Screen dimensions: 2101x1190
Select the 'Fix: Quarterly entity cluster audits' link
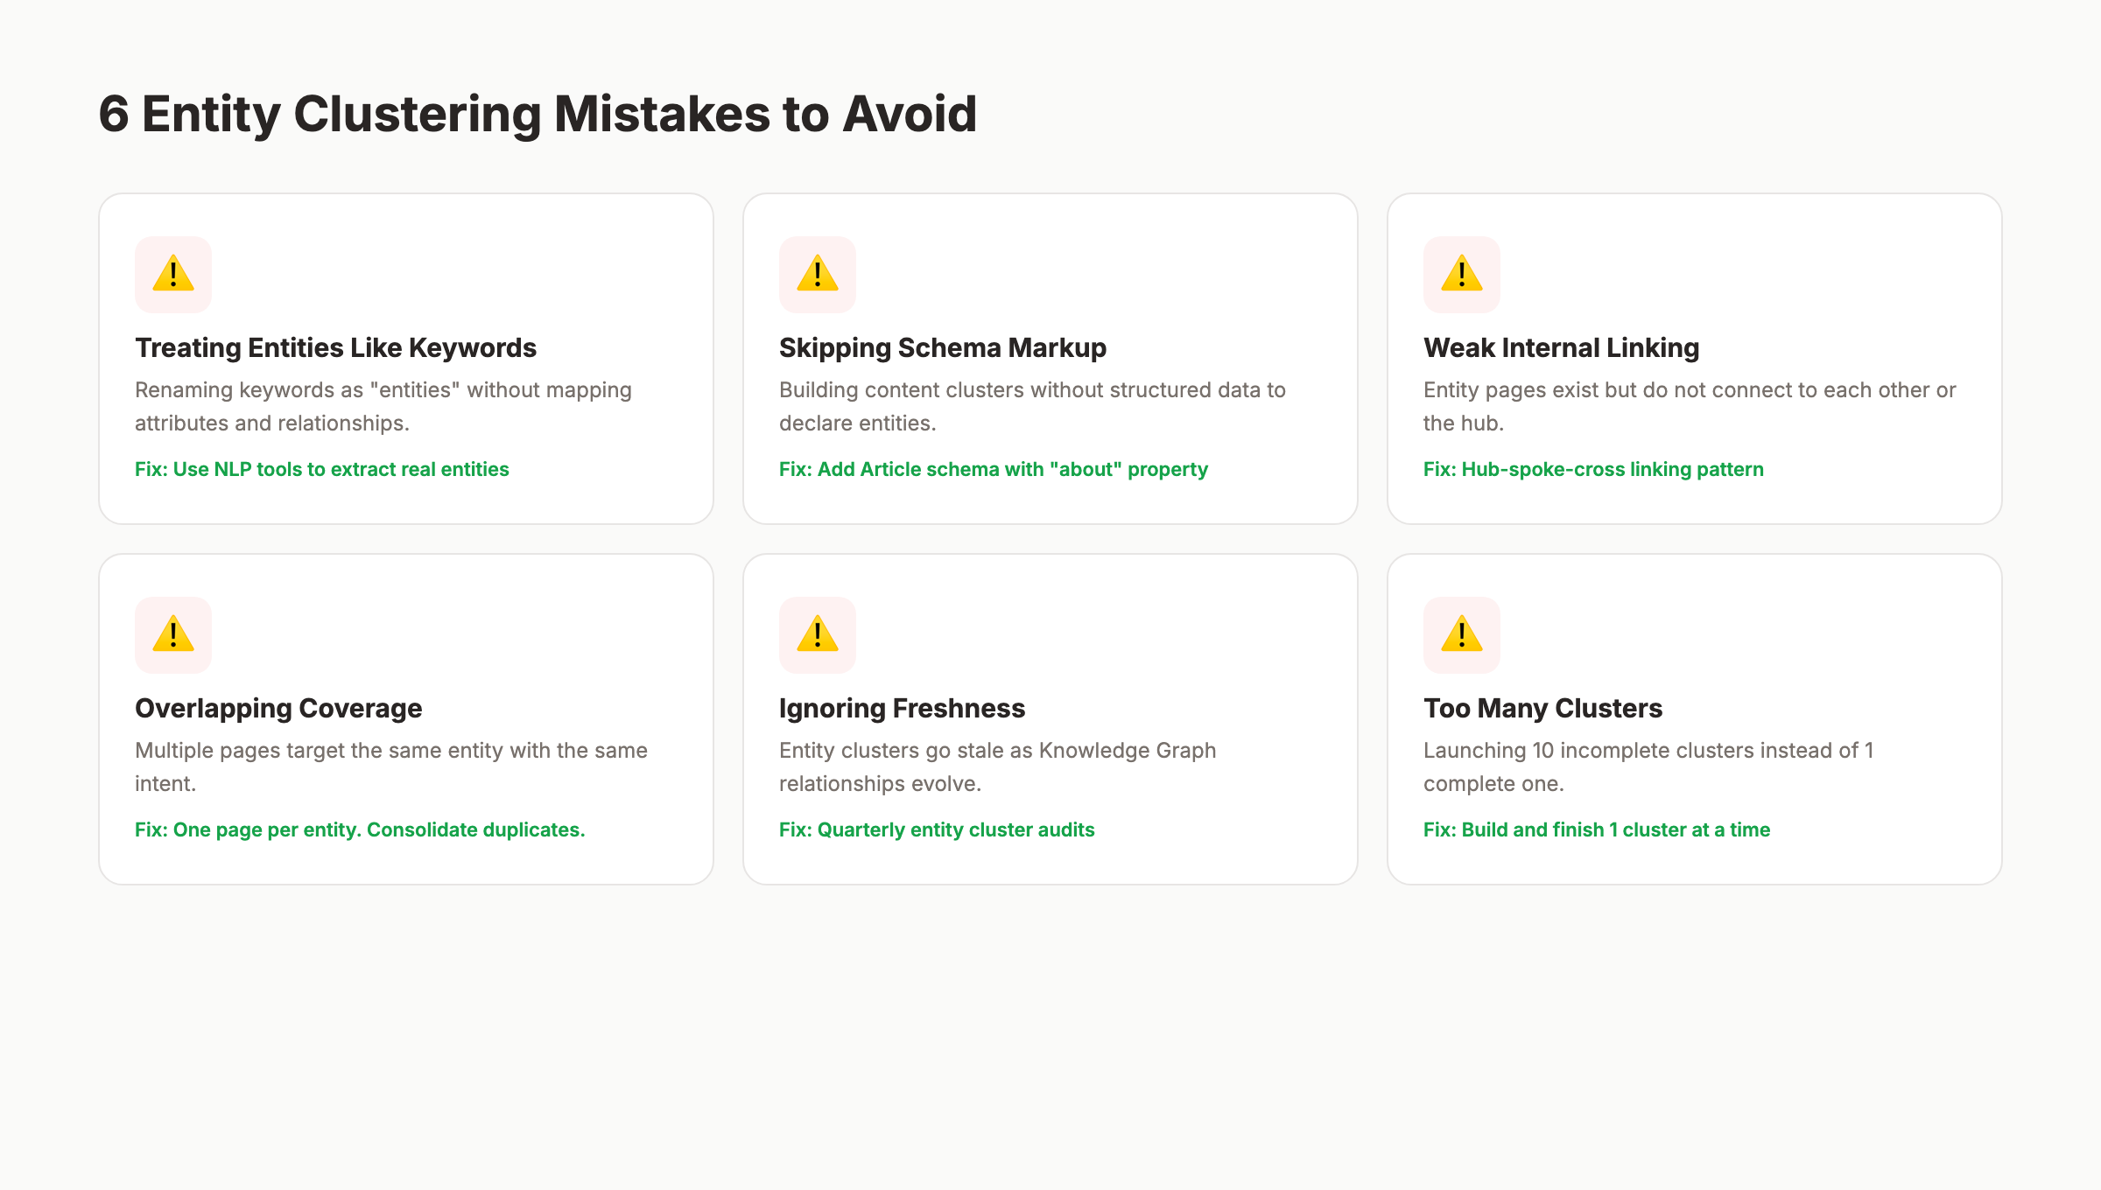(936, 829)
